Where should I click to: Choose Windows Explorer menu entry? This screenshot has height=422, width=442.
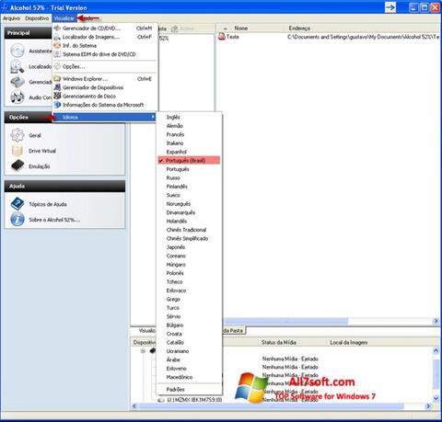tap(104, 79)
